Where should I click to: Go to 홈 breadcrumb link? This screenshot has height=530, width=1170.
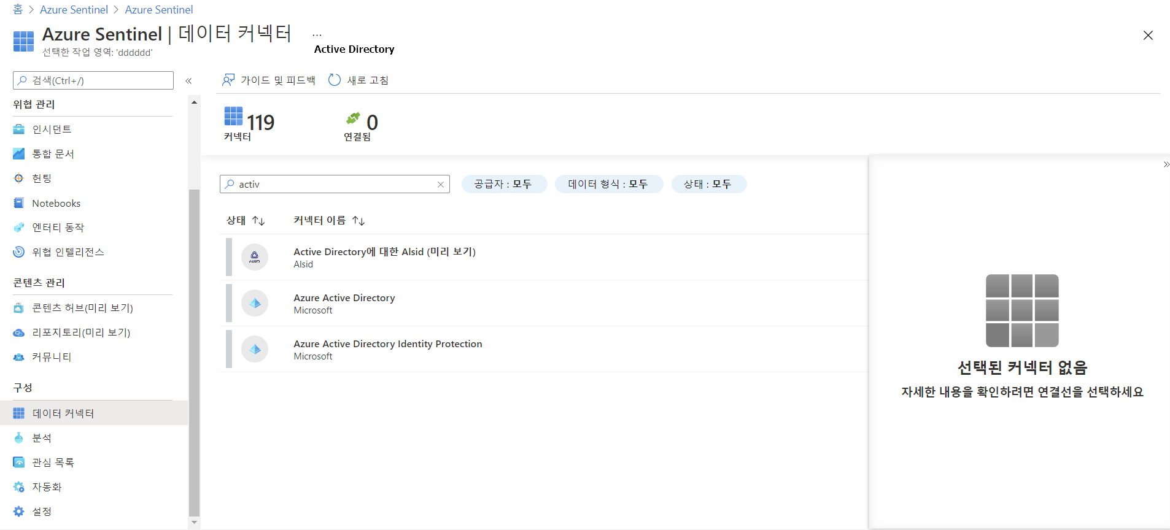point(18,9)
